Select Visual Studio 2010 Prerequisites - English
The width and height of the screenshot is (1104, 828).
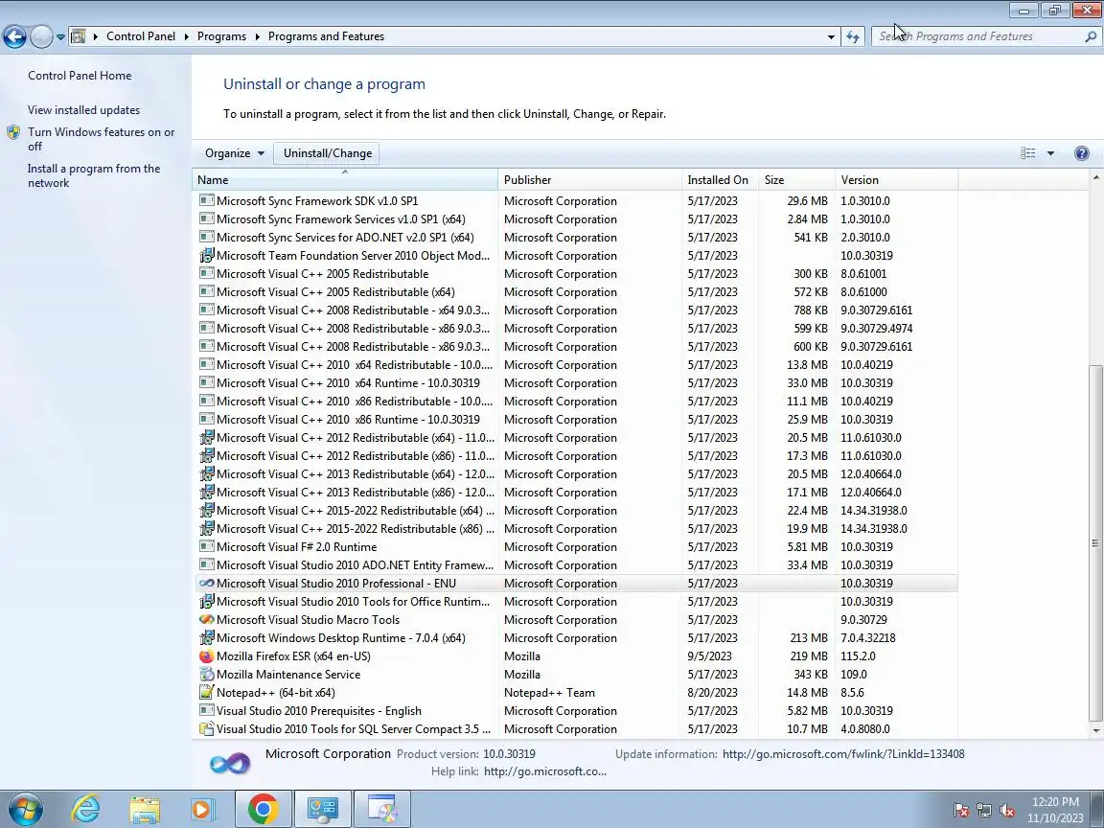(575, 711)
